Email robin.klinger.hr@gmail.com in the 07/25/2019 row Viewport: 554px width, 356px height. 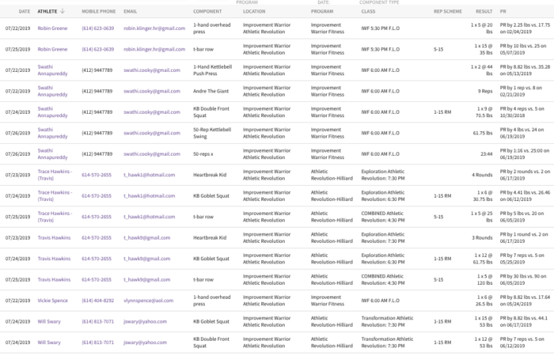tap(154, 49)
